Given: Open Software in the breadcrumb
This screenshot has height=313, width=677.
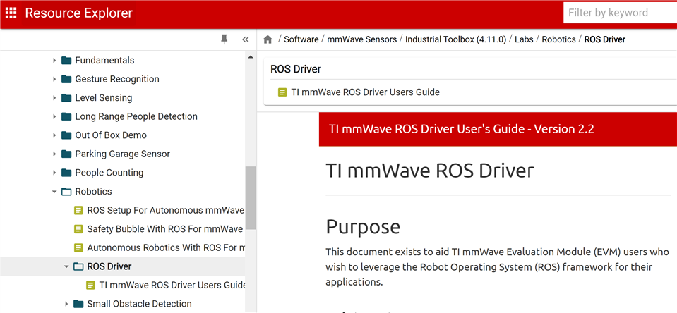Looking at the screenshot, I should pyautogui.click(x=301, y=39).
